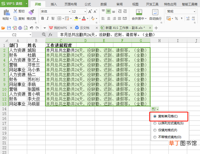The height and width of the screenshot is (154, 200).
Task: Click Merge and Center (合并居中) icon
Action: 139,12
